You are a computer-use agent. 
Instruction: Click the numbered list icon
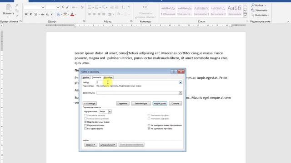click(x=96, y=7)
